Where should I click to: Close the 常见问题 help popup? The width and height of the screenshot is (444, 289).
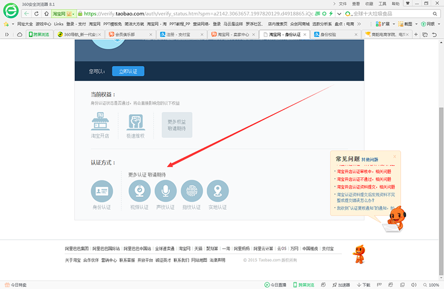(395, 157)
